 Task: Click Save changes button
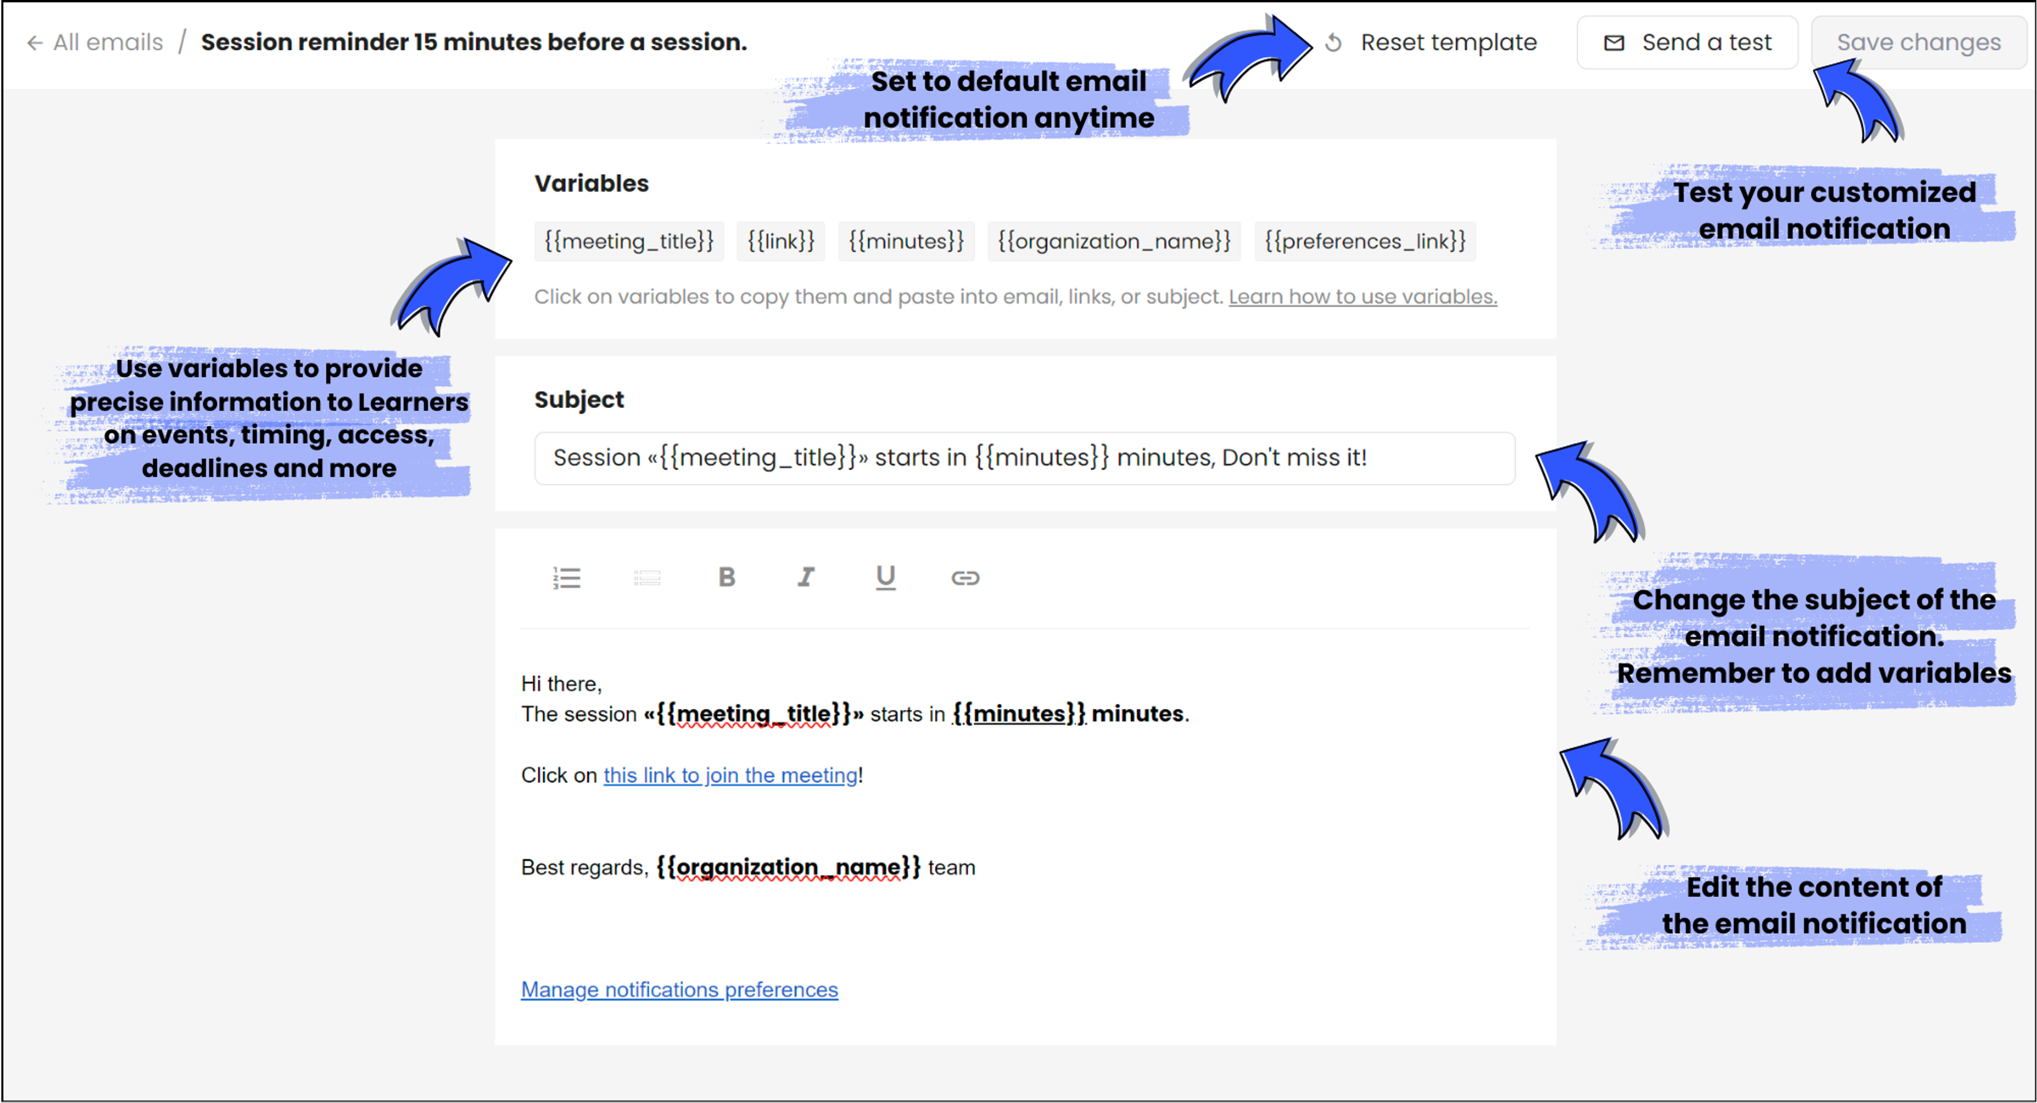click(x=1918, y=42)
